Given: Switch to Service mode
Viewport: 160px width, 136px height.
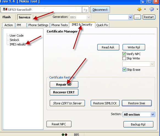Looking at the screenshot, I should [24, 17].
